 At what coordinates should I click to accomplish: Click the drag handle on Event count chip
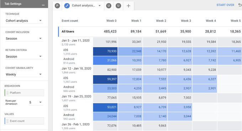coord(7,121)
